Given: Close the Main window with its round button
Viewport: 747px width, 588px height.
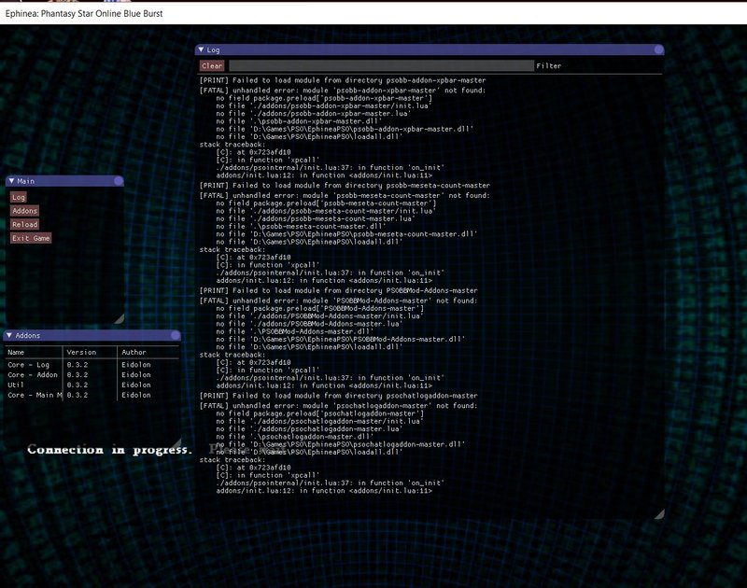Looking at the screenshot, I should tap(119, 181).
